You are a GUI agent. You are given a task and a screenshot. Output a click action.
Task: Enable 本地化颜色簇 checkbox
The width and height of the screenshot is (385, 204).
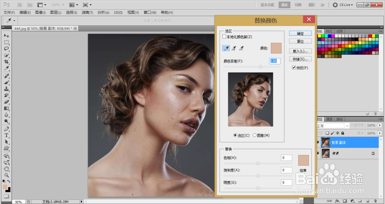224,37
